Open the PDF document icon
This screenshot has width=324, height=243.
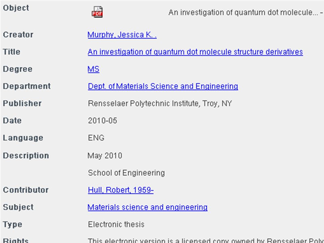click(x=97, y=12)
